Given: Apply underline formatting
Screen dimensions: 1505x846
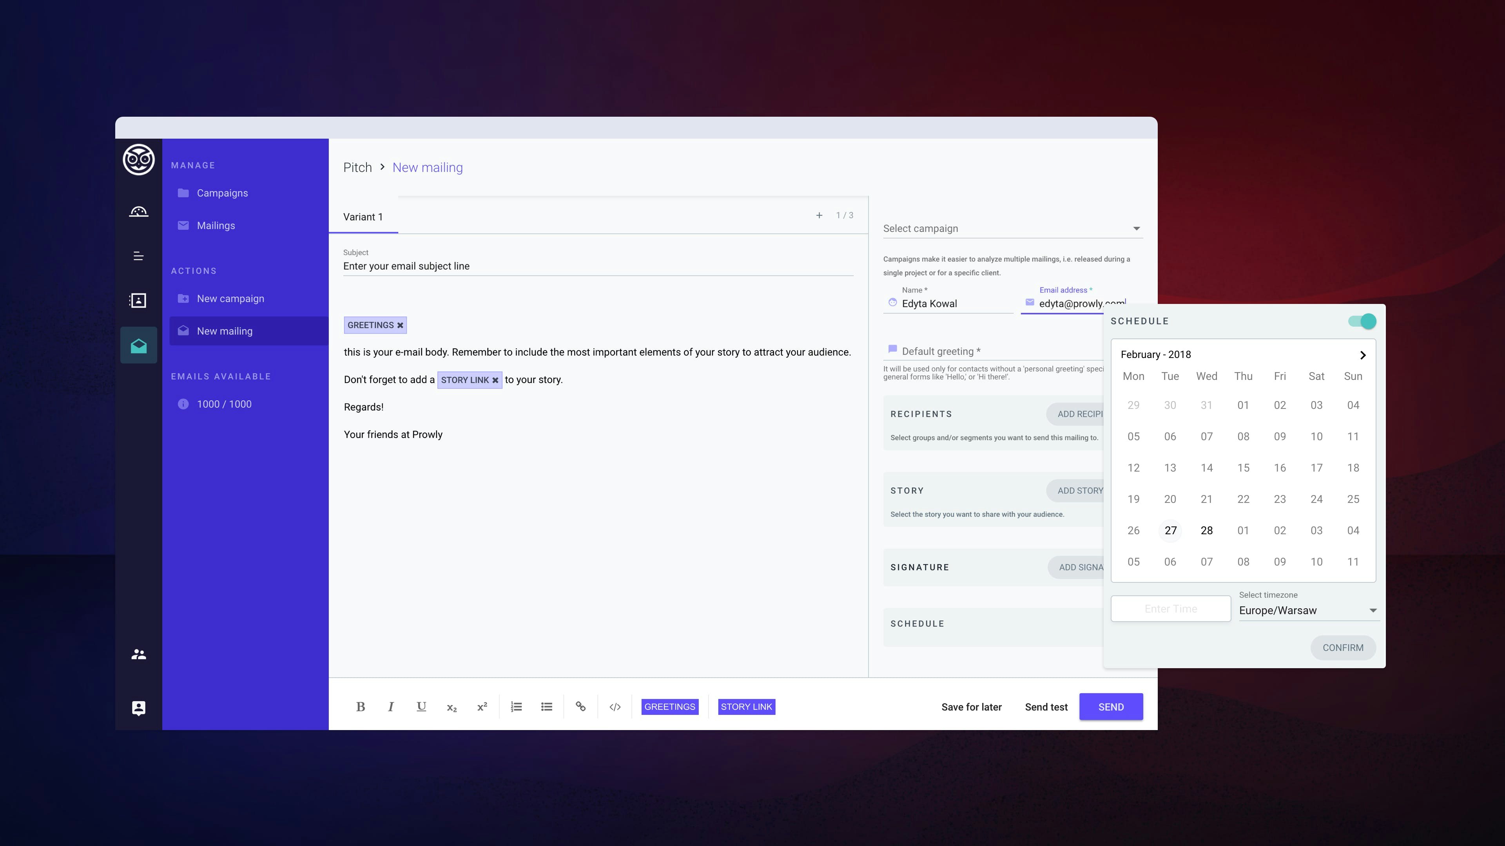Looking at the screenshot, I should [x=421, y=707].
